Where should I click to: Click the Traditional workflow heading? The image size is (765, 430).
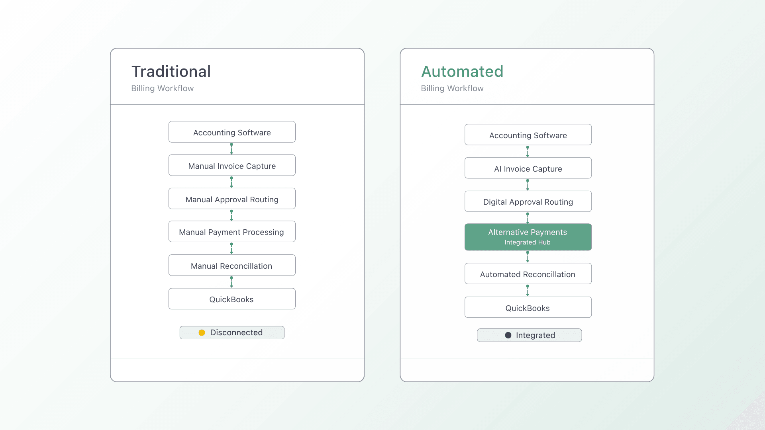point(171,72)
